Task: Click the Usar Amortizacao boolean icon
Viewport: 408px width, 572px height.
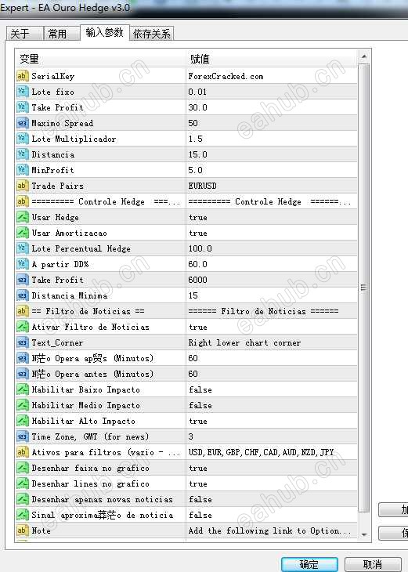Action: pyautogui.click(x=22, y=233)
